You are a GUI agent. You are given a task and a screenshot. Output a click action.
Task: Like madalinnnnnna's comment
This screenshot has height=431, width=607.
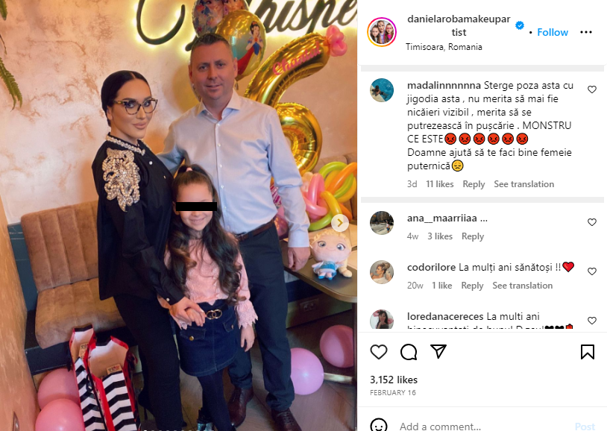pos(592,89)
